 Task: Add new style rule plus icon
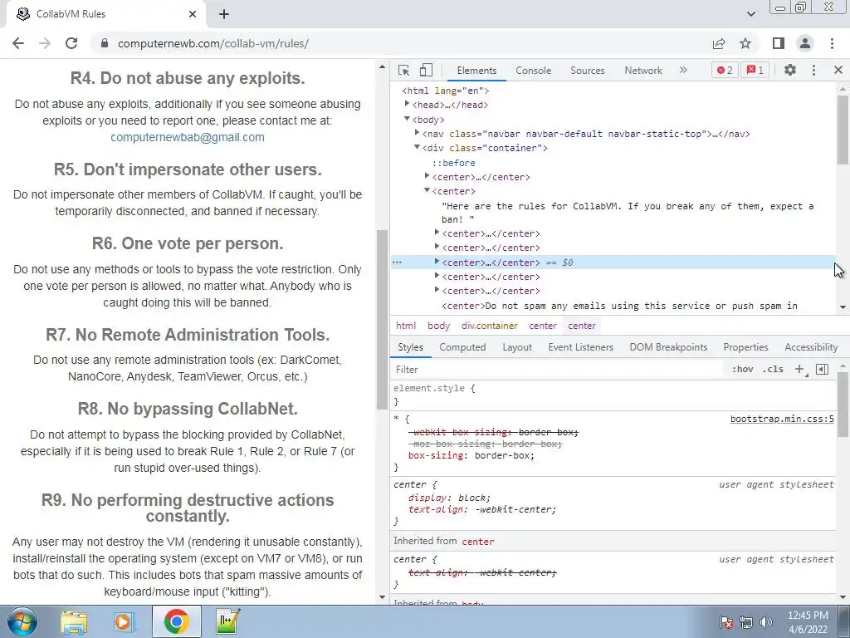pos(799,370)
